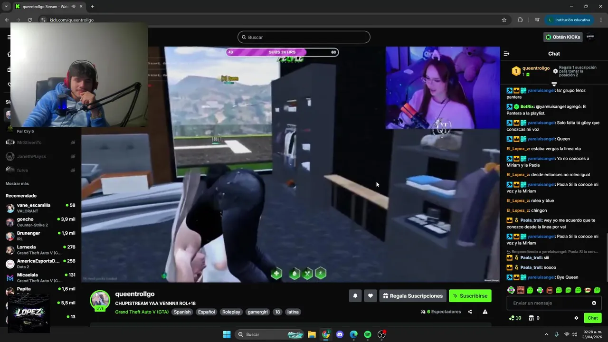This screenshot has height=342, width=608.
Task: Bookmark this page with the star icon
Action: (504, 20)
